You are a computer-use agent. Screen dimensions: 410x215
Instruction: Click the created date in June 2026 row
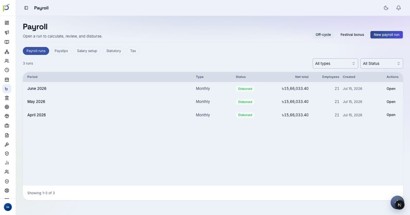[x=352, y=89]
